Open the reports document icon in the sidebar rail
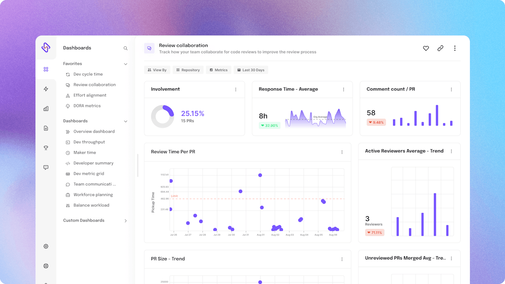Image resolution: width=505 pixels, height=284 pixels. point(45,128)
